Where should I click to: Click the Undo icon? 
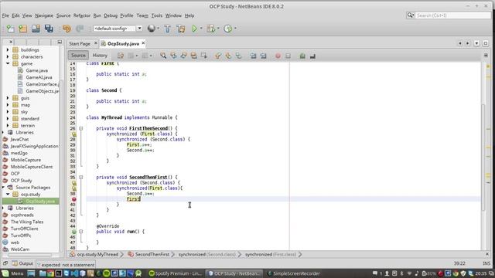pos(67,29)
